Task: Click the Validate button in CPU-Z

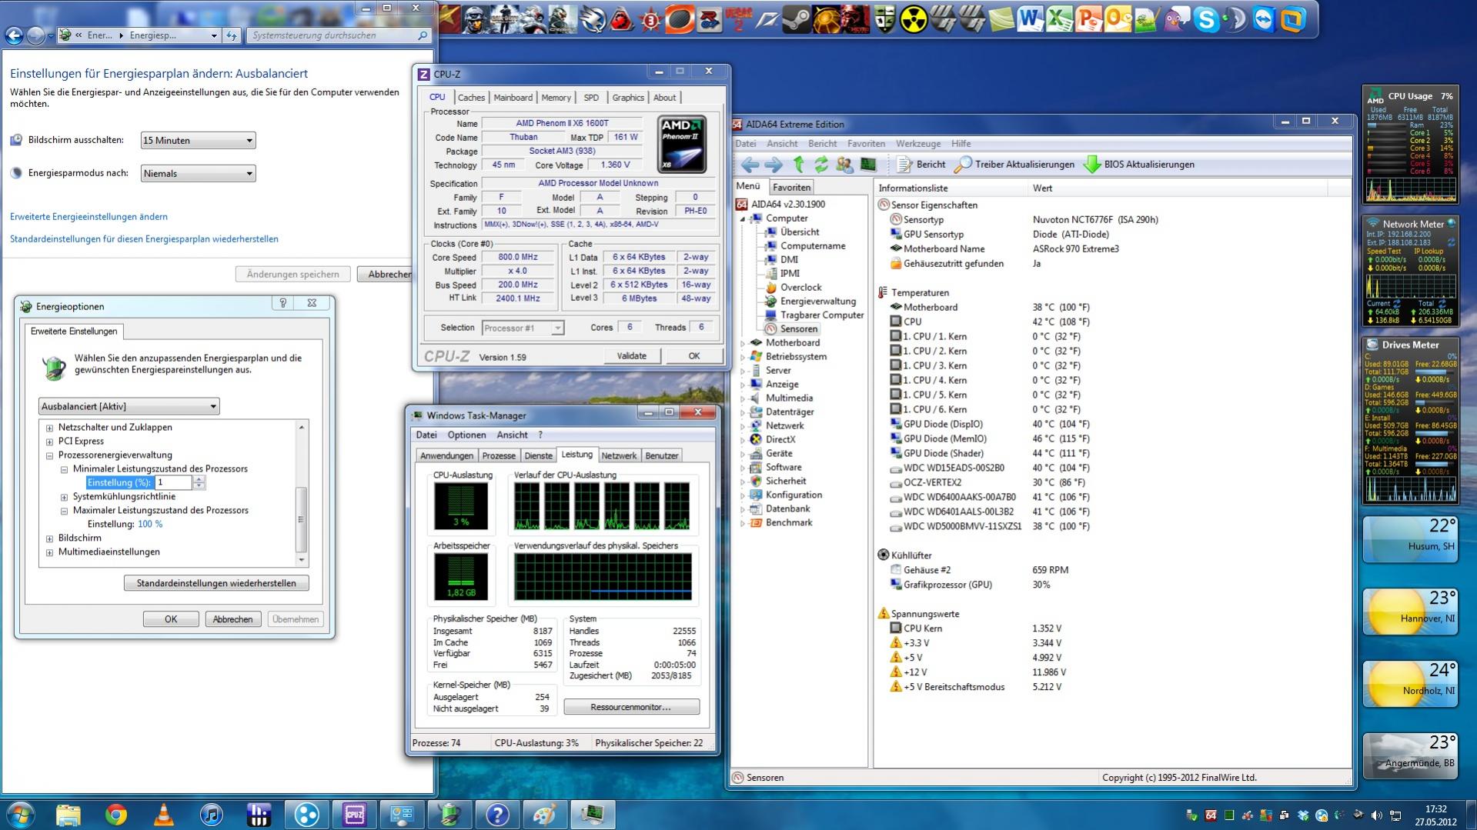Action: tap(631, 355)
